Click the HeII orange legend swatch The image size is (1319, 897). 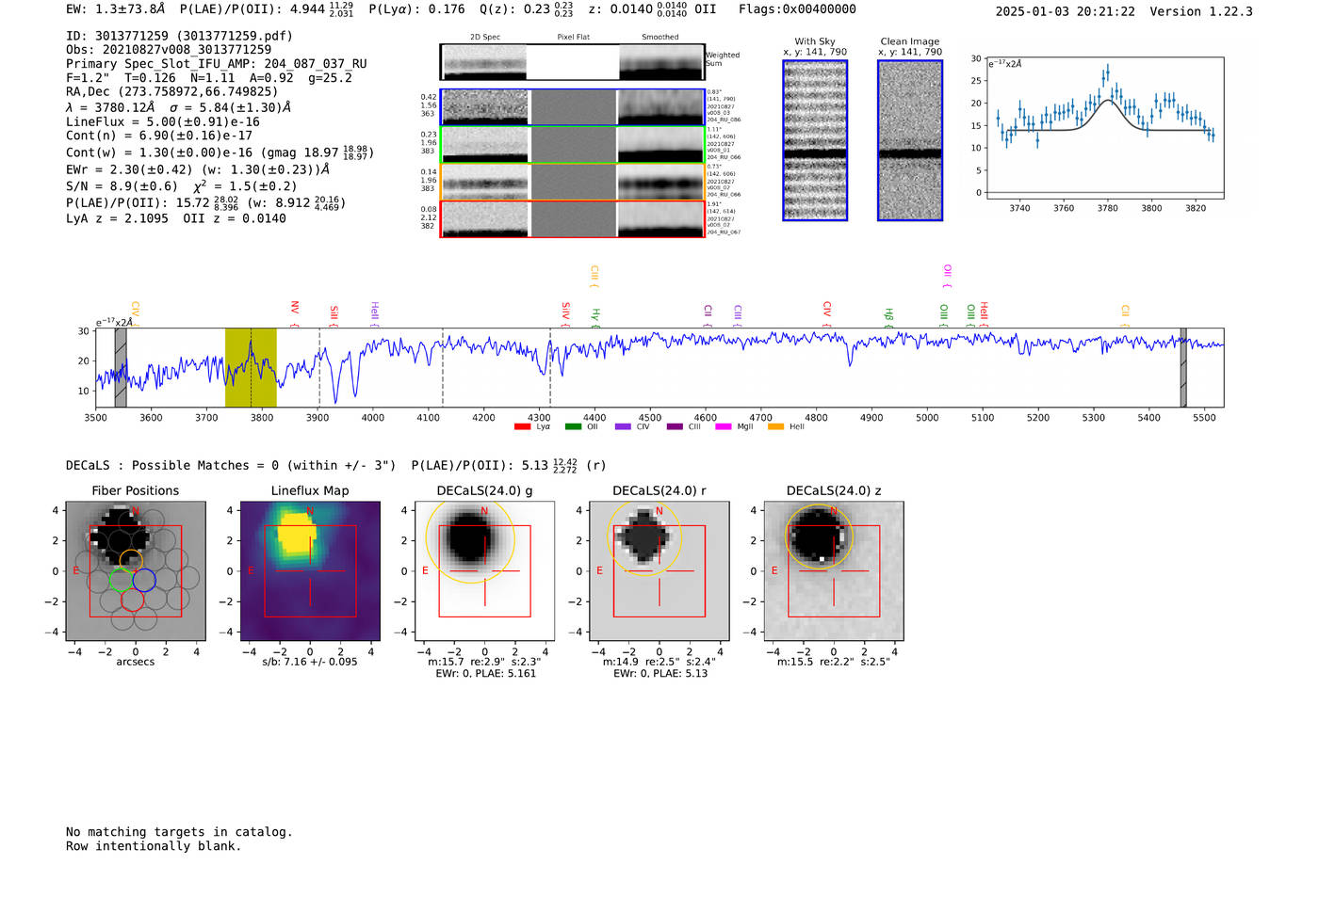coord(776,426)
